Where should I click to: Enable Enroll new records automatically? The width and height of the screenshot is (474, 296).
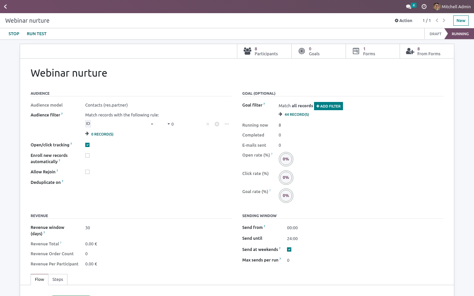[87, 155]
